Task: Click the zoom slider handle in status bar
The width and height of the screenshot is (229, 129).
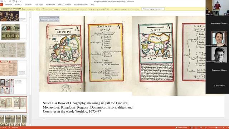Action: (216, 128)
